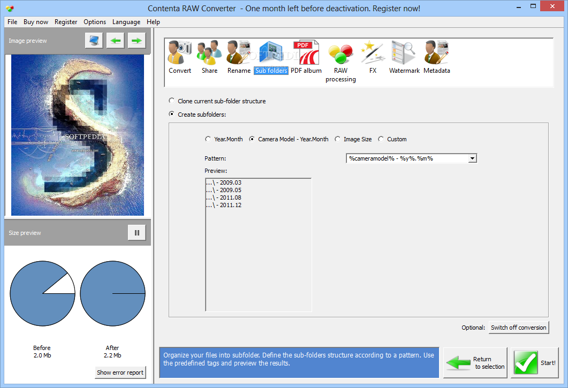Screen dimensions: 568x388
Task: Go to next image with right arrow
Action: (x=137, y=41)
